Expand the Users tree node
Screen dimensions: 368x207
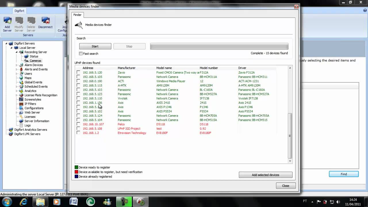17,74
